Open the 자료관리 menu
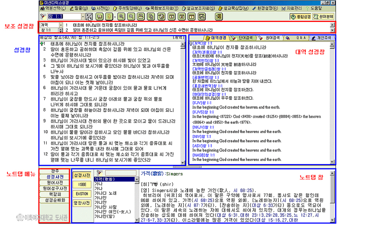Screen dimensions: 372x227 tap(292, 8)
